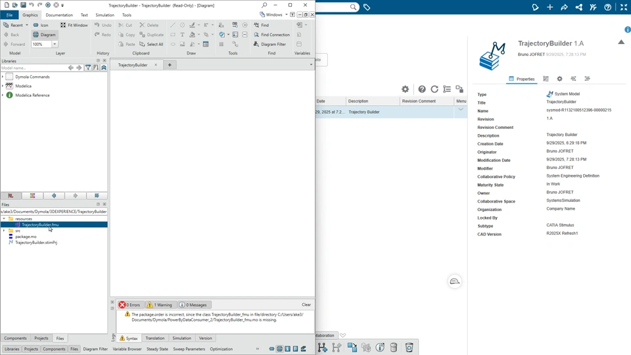
Task: Open the Diagram Filter tool
Action: (x=269, y=44)
